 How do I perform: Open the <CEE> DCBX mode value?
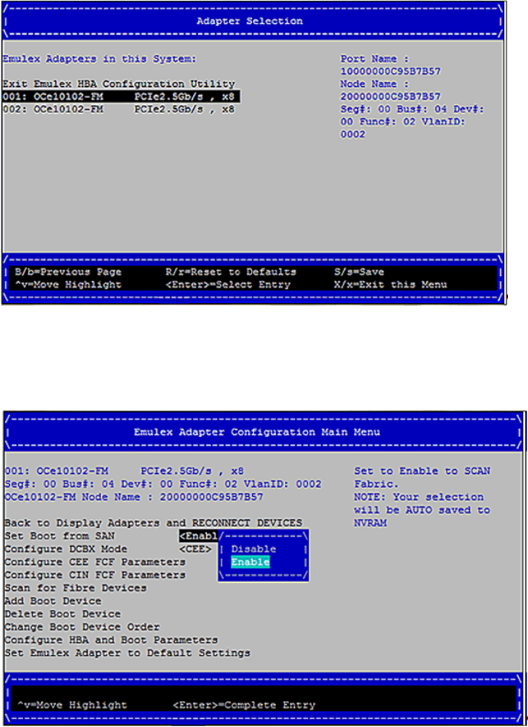click(x=195, y=549)
